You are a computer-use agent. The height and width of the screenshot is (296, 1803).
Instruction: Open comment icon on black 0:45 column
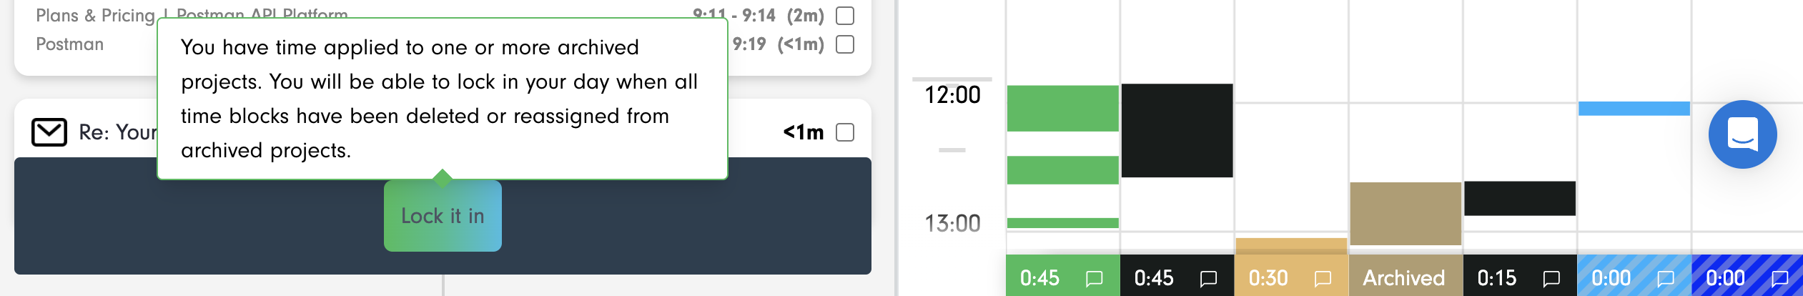click(1208, 278)
